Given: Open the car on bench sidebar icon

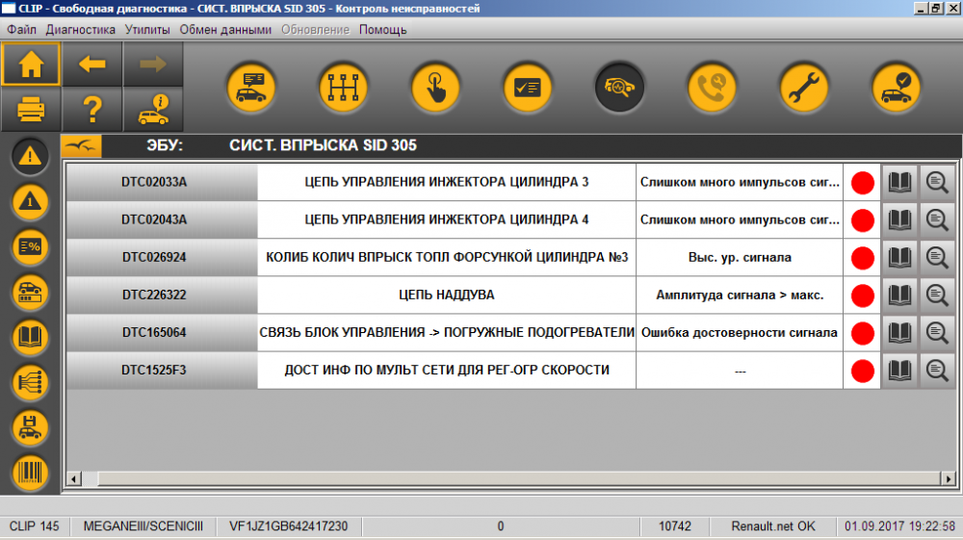Looking at the screenshot, I should pyautogui.click(x=30, y=292).
